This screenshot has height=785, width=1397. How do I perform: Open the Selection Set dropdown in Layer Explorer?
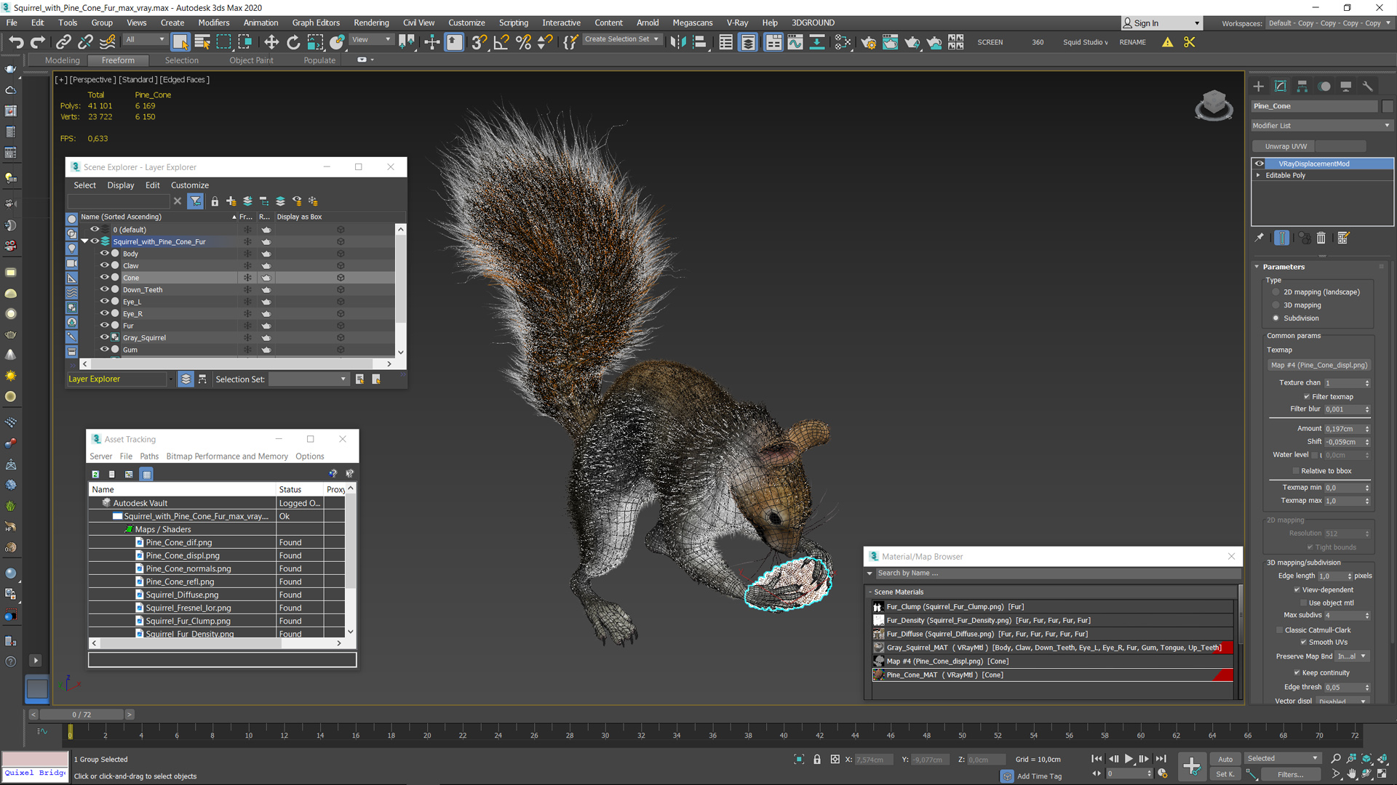[x=309, y=379]
